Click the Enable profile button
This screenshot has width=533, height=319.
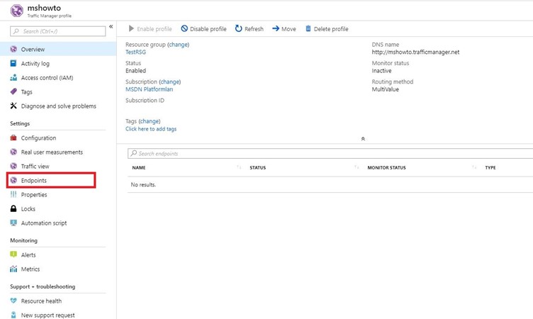pos(150,29)
